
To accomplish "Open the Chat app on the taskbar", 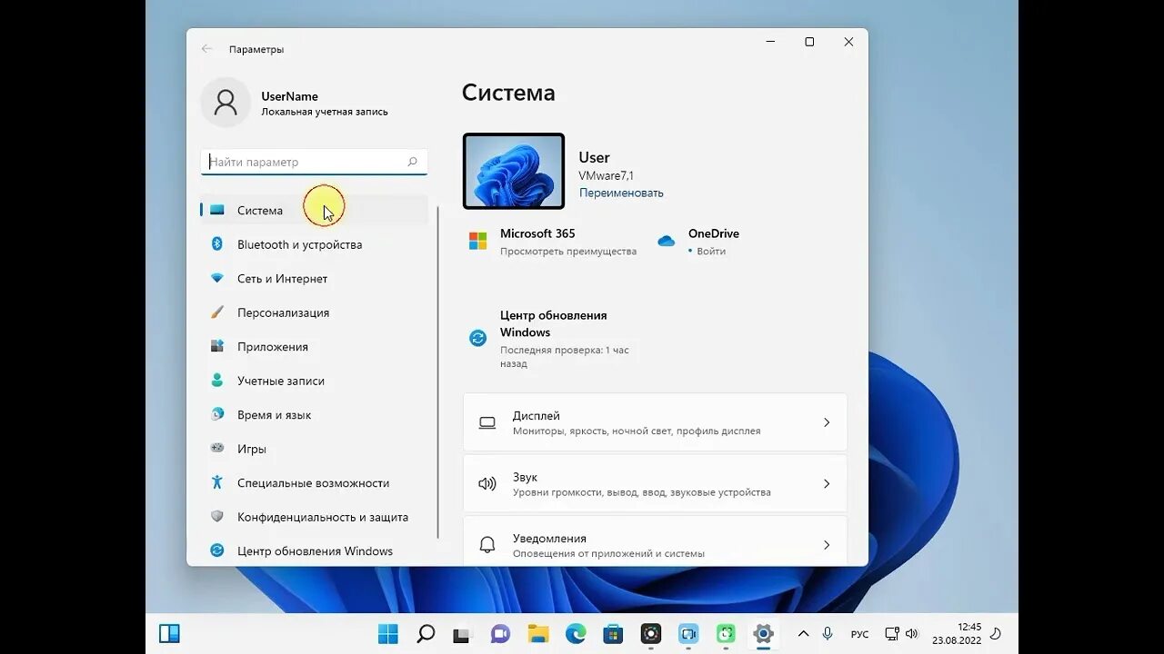I will pyautogui.click(x=500, y=634).
